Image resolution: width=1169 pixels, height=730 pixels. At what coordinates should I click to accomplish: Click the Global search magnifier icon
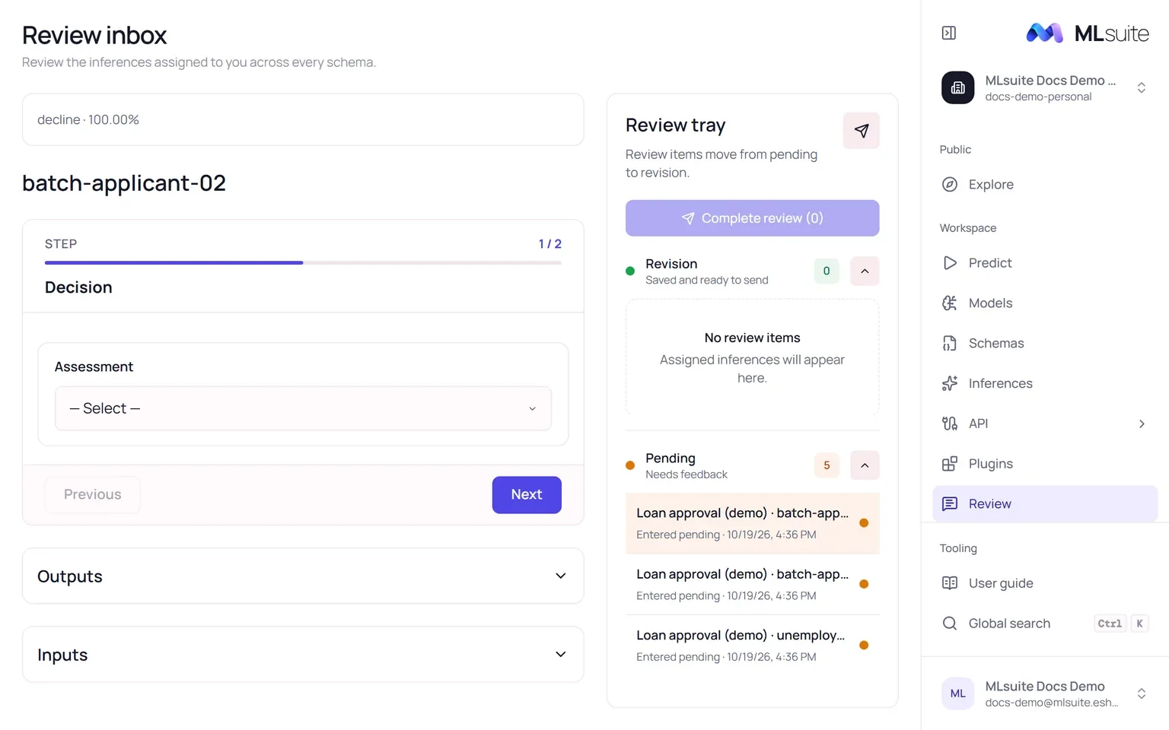click(950, 624)
